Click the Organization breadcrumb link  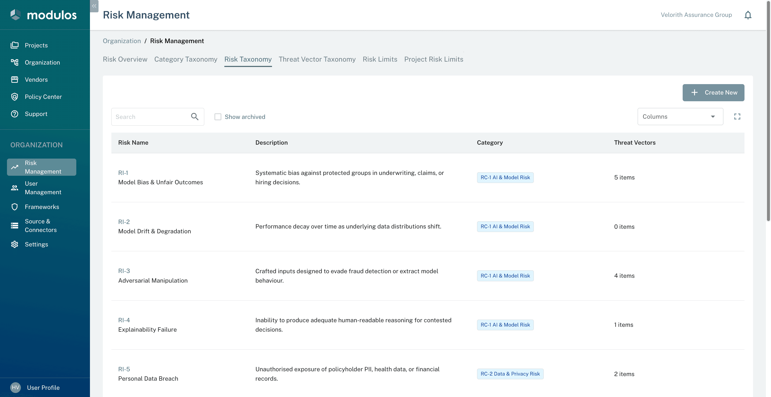122,41
